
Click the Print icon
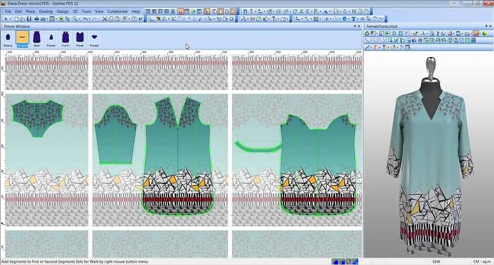36,19
